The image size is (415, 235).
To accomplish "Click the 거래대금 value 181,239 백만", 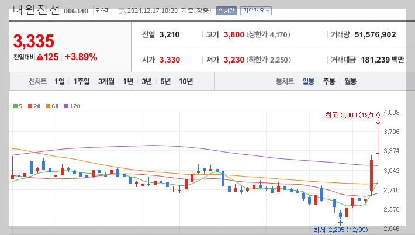I will pyautogui.click(x=383, y=60).
